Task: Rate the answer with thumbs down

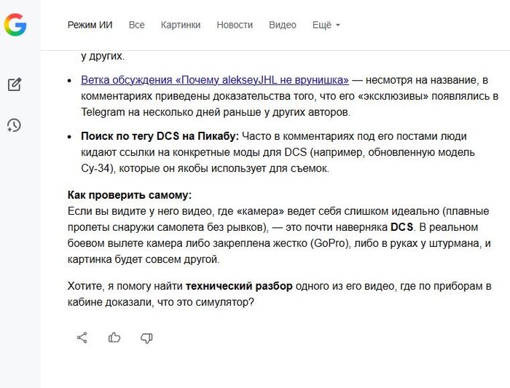Action: (x=146, y=337)
